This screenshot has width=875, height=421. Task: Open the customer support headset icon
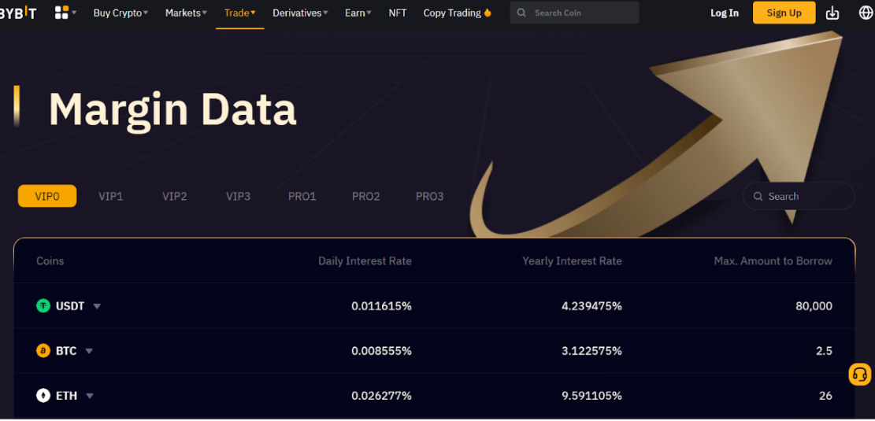[x=859, y=375]
